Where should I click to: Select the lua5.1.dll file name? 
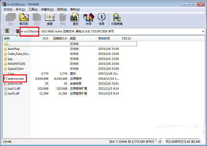click(14, 89)
